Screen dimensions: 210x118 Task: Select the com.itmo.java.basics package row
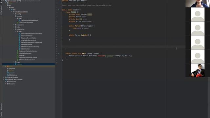click(29, 12)
